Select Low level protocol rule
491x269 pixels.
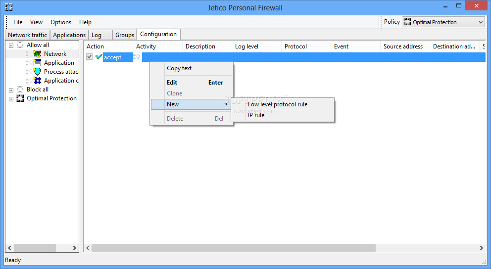(x=283, y=104)
